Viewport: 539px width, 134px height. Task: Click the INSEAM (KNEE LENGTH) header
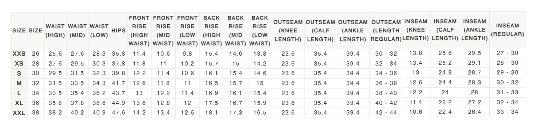point(416,30)
